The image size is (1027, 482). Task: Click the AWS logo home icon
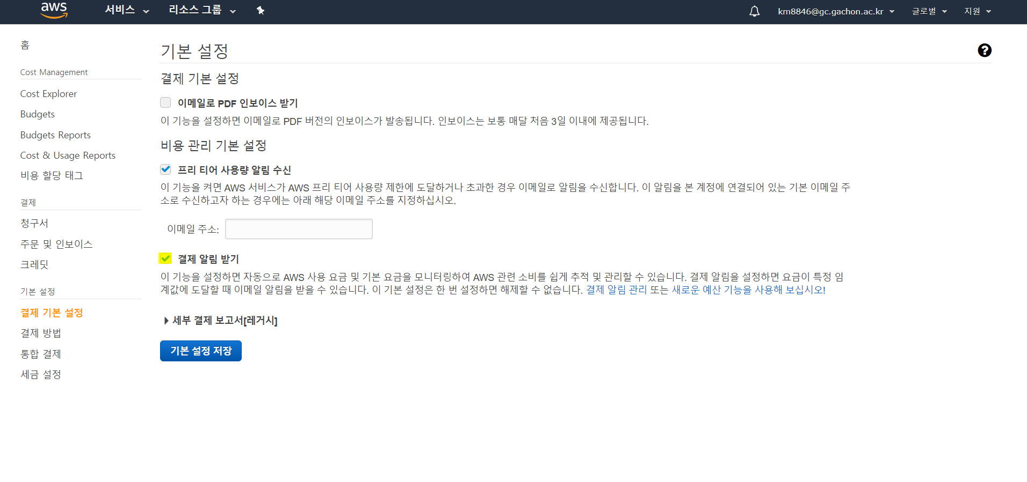54,11
